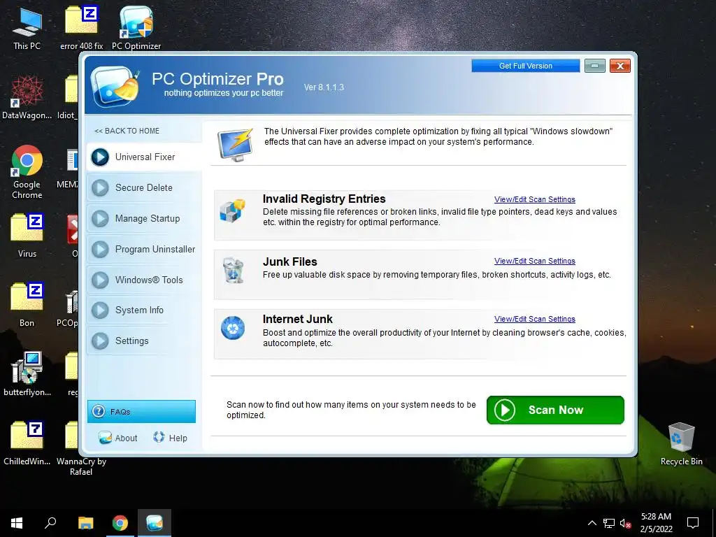
Task: Open the Manage Startup section
Action: pyautogui.click(x=144, y=219)
